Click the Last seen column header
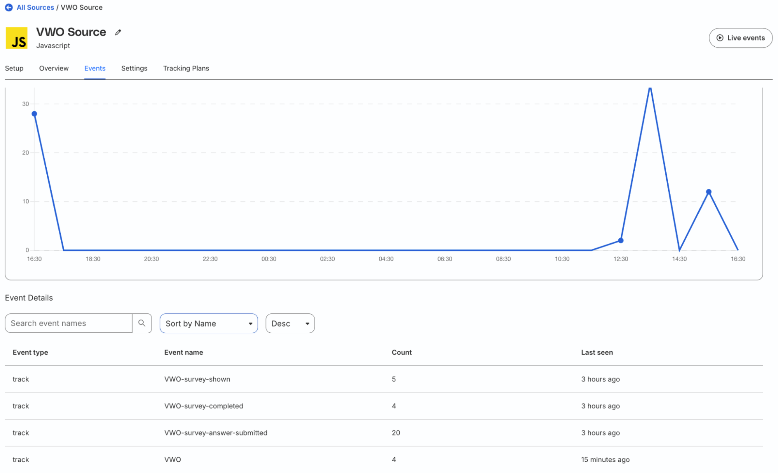 click(597, 352)
